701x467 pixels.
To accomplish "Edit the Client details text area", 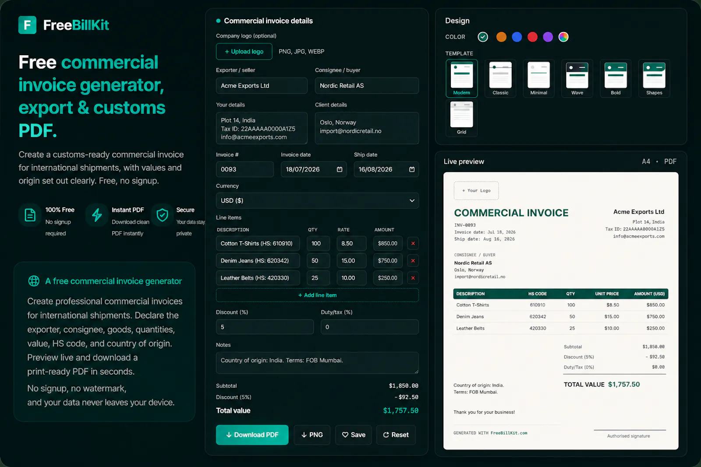I will [367, 128].
